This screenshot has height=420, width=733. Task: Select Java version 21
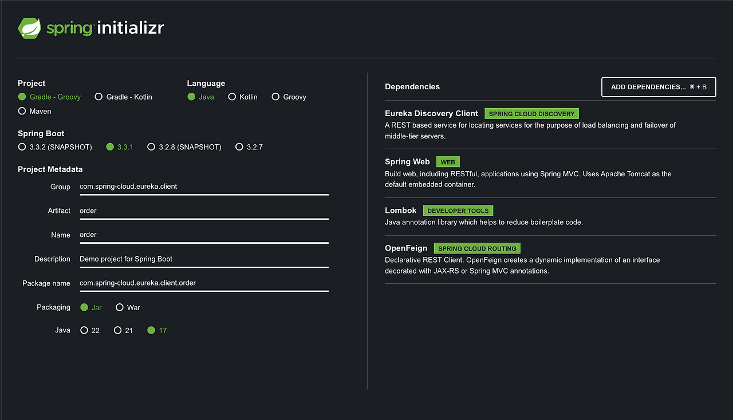tap(123, 330)
